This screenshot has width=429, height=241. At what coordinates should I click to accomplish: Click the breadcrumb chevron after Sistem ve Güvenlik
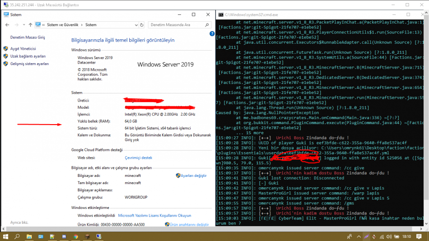coord(82,25)
